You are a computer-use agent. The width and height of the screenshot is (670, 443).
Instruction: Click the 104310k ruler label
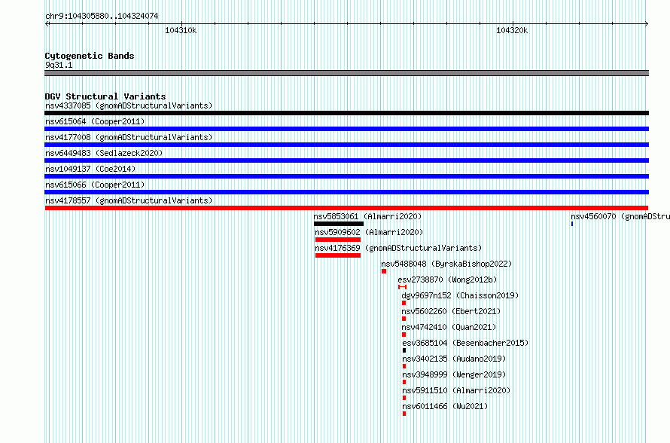pyautogui.click(x=181, y=30)
